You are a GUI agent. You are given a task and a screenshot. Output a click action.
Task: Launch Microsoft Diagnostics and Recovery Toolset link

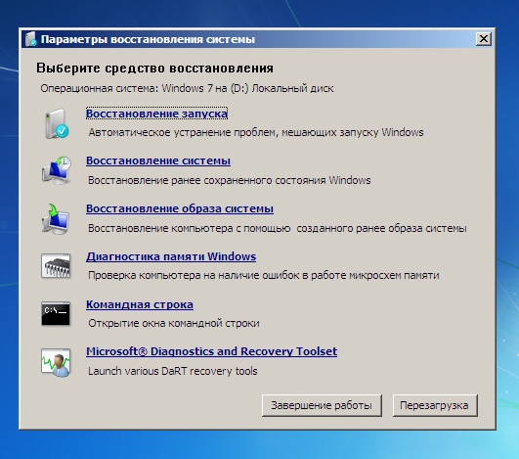[x=212, y=351]
